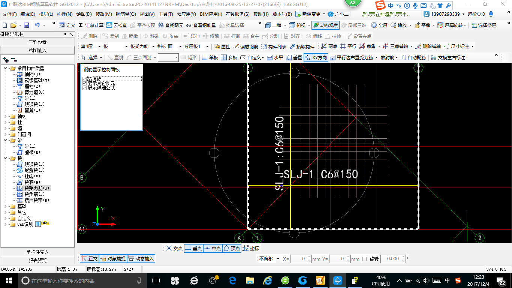Open the 钢筋量(Q) menu
This screenshot has height=288, width=512.
coord(126,14)
